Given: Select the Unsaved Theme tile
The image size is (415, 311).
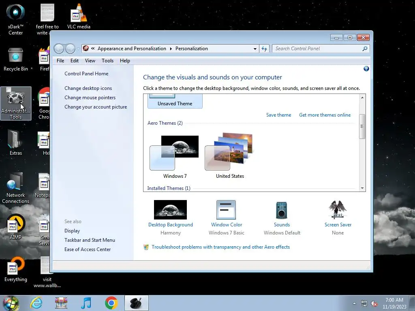Looking at the screenshot, I should 175,101.
